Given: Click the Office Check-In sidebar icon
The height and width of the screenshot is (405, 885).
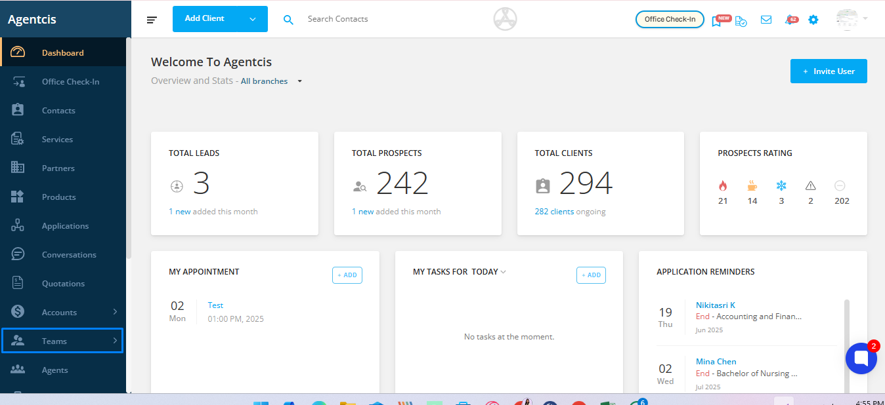Looking at the screenshot, I should click(x=18, y=82).
